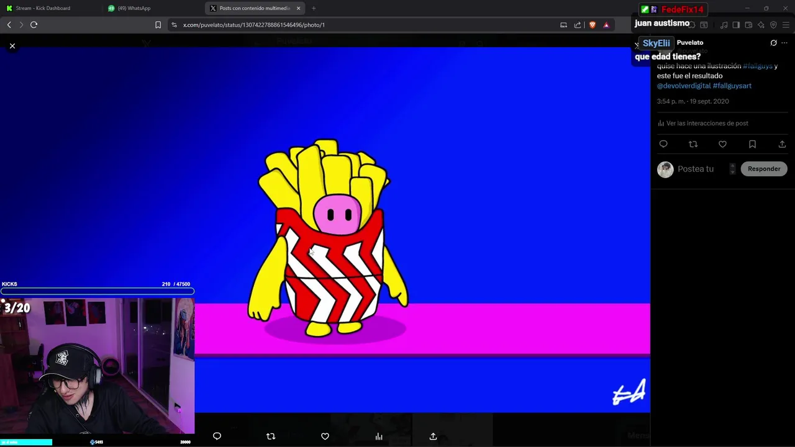Click the install app icon in address bar
Viewport: 795px width, 447px height.
pyautogui.click(x=563, y=25)
